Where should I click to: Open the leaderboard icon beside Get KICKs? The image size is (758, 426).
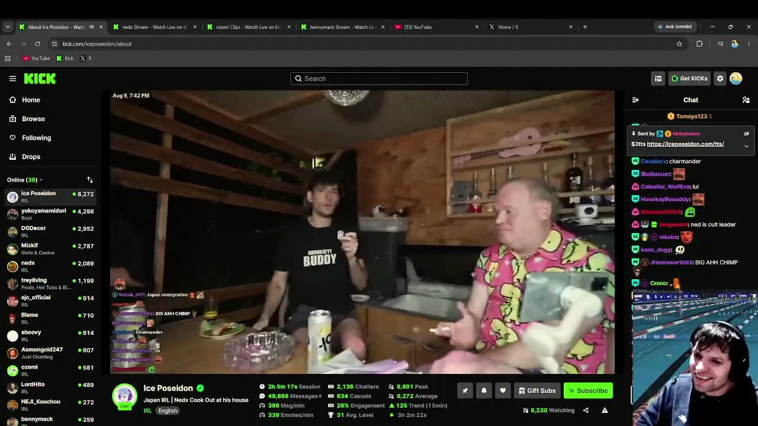tap(658, 79)
